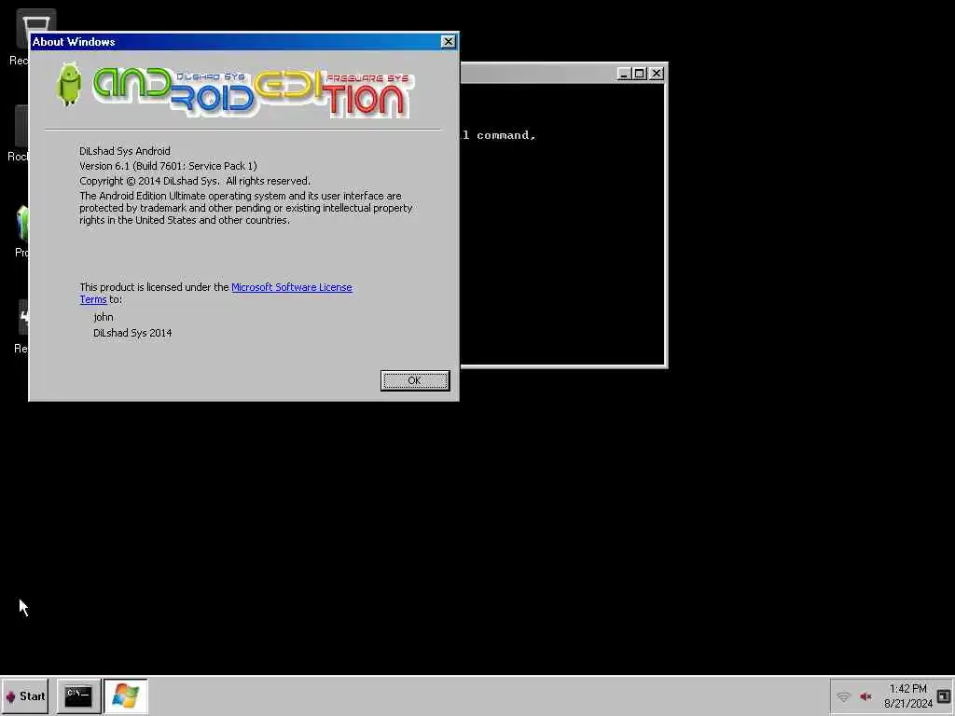The height and width of the screenshot is (716, 955).
Task: Click the 'DiLshad Sys Android' product name
Action: pos(125,151)
